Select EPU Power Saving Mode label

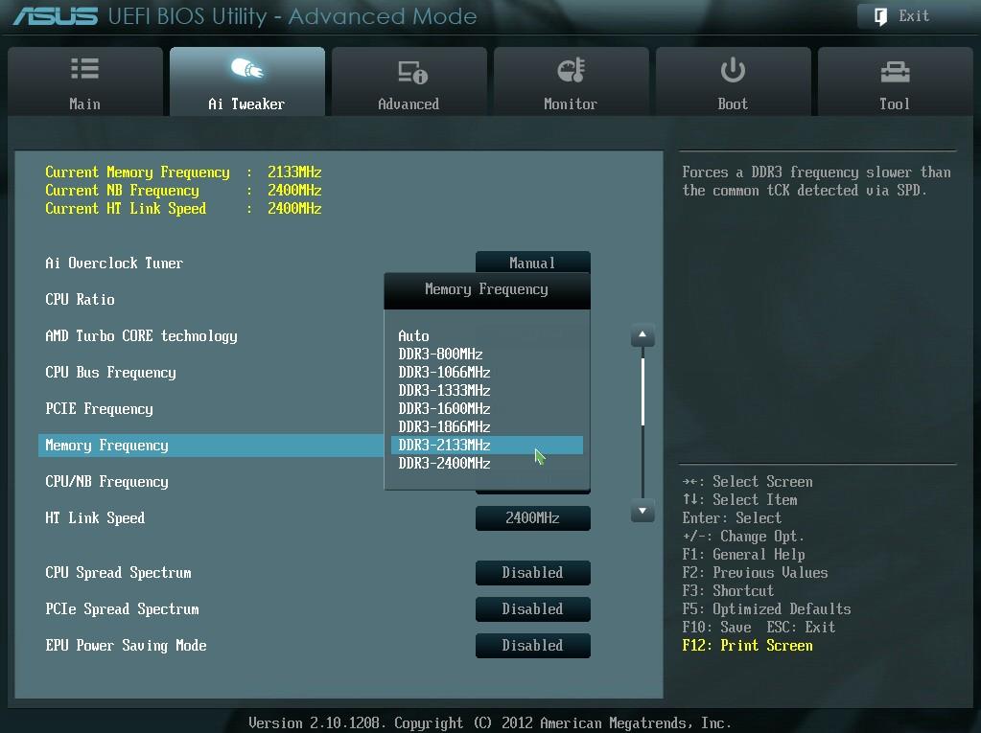point(126,646)
